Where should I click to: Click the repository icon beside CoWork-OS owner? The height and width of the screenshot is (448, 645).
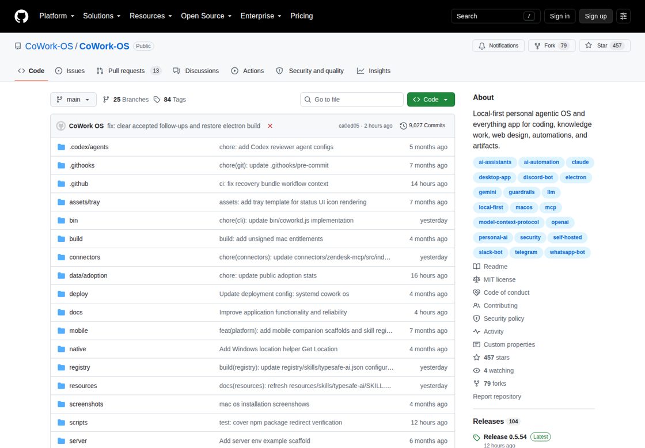tap(18, 46)
